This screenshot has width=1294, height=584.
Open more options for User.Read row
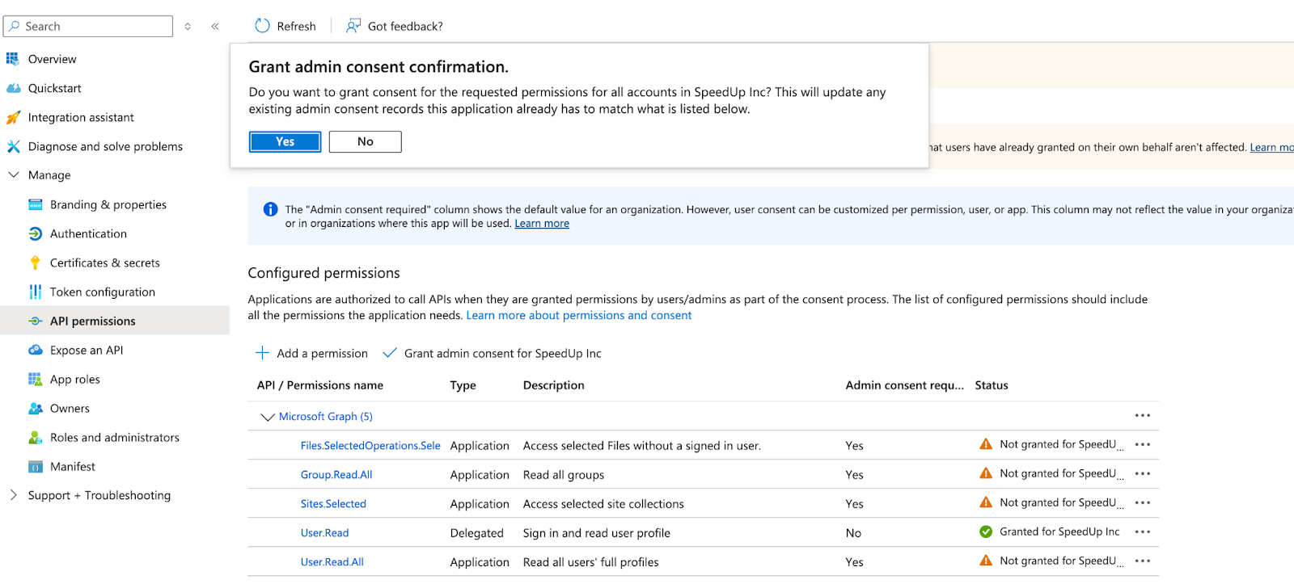(x=1142, y=531)
